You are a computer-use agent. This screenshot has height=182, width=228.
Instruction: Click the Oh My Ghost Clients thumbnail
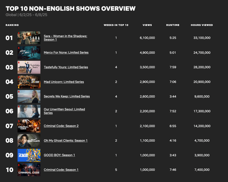tap(29, 140)
